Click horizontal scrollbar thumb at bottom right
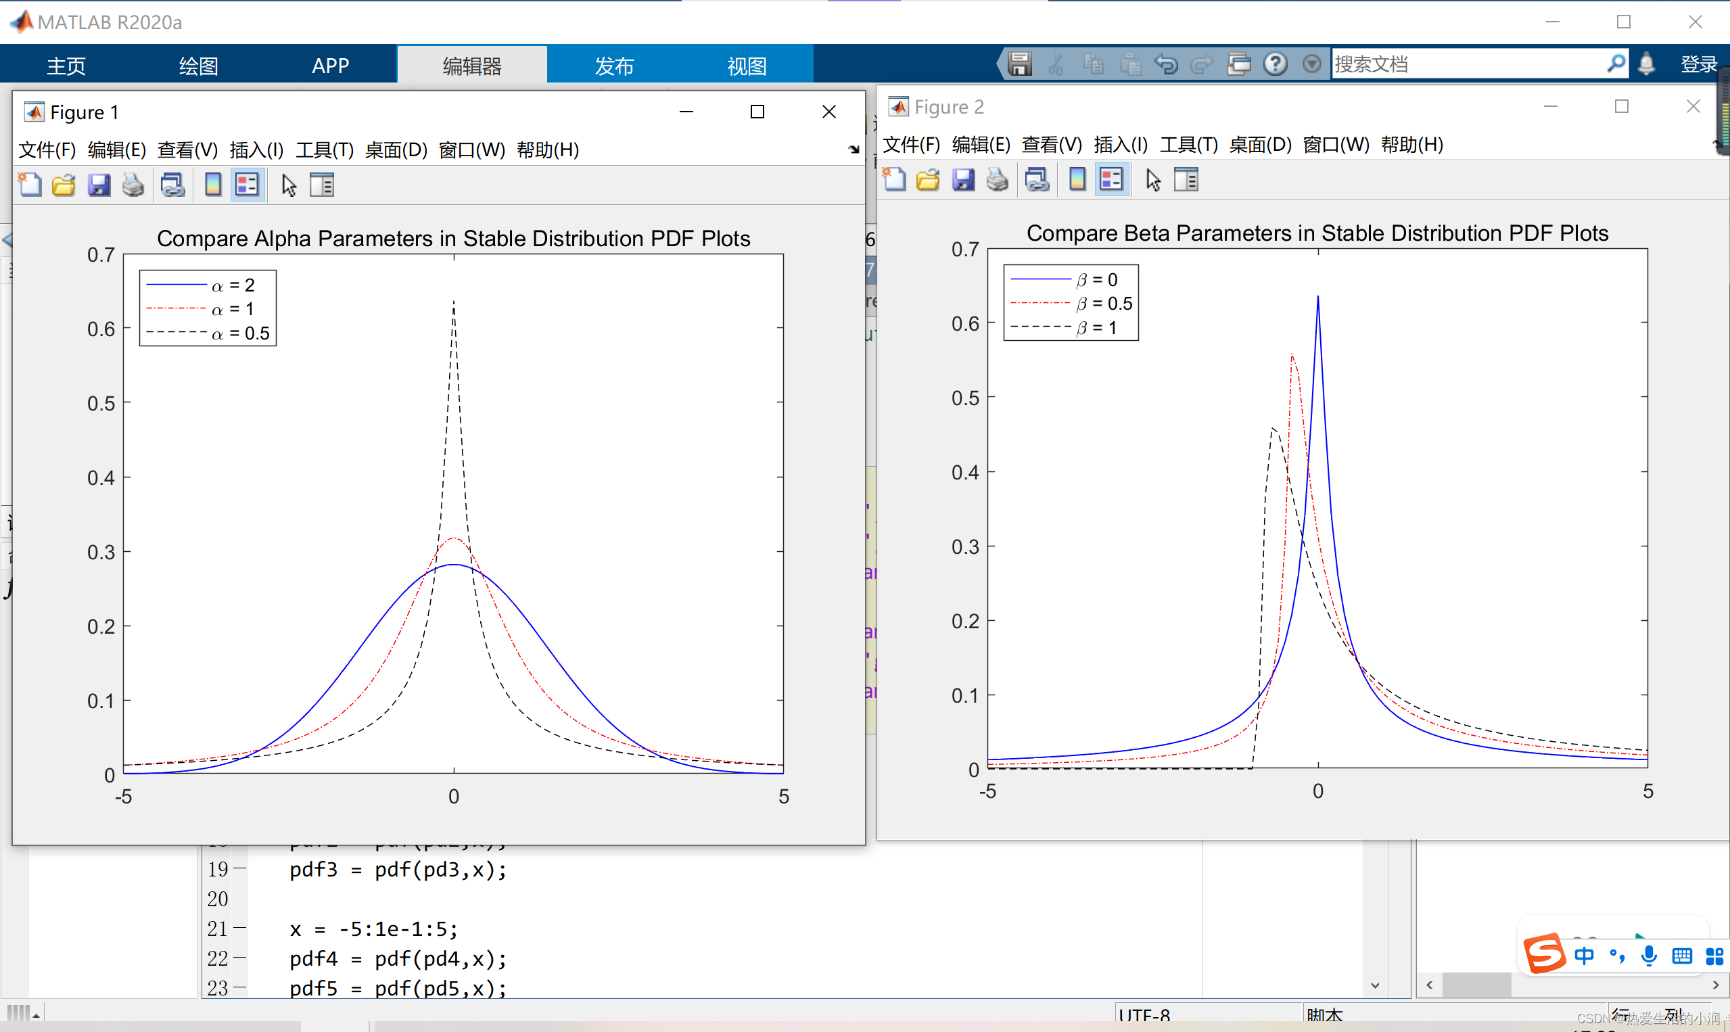The image size is (1730, 1032). pyautogui.click(x=1477, y=985)
